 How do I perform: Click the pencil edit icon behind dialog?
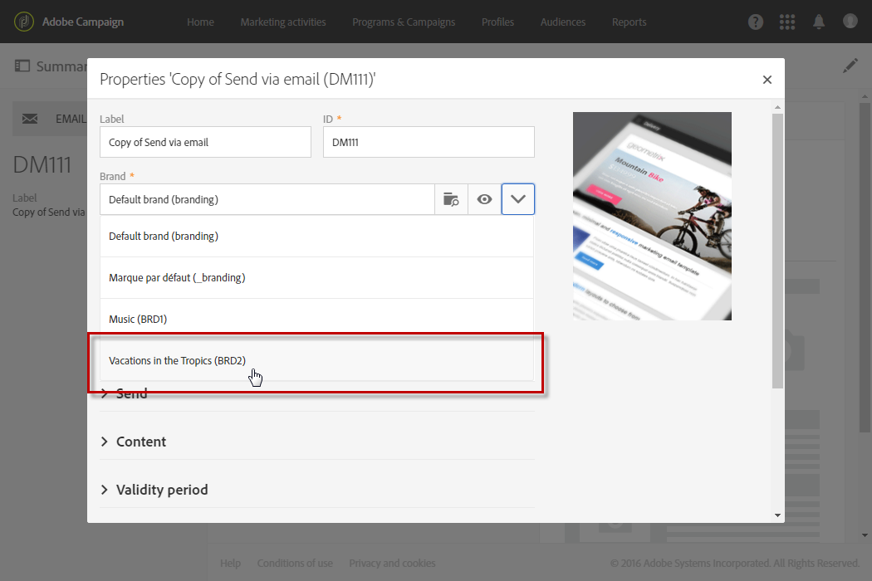pyautogui.click(x=850, y=66)
